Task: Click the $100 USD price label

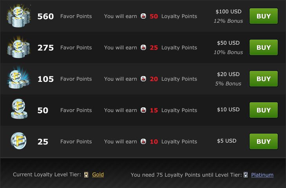Action: tap(228, 11)
